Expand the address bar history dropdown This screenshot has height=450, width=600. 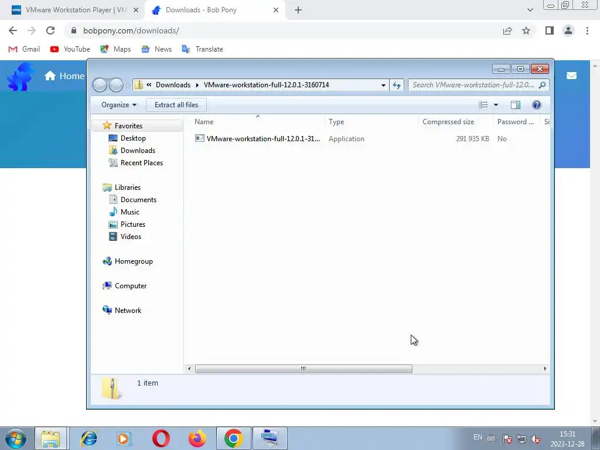tap(383, 85)
